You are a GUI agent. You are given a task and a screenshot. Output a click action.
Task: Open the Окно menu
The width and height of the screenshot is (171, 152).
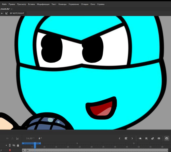[x=93, y=4]
